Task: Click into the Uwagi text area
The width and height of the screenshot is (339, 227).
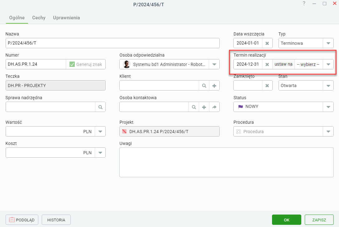Action: pos(226,162)
